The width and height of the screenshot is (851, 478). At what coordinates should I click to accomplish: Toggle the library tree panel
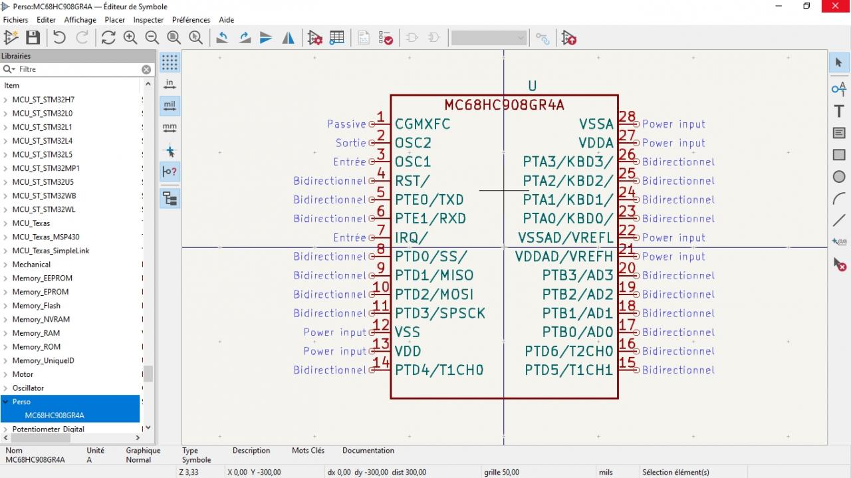170,198
